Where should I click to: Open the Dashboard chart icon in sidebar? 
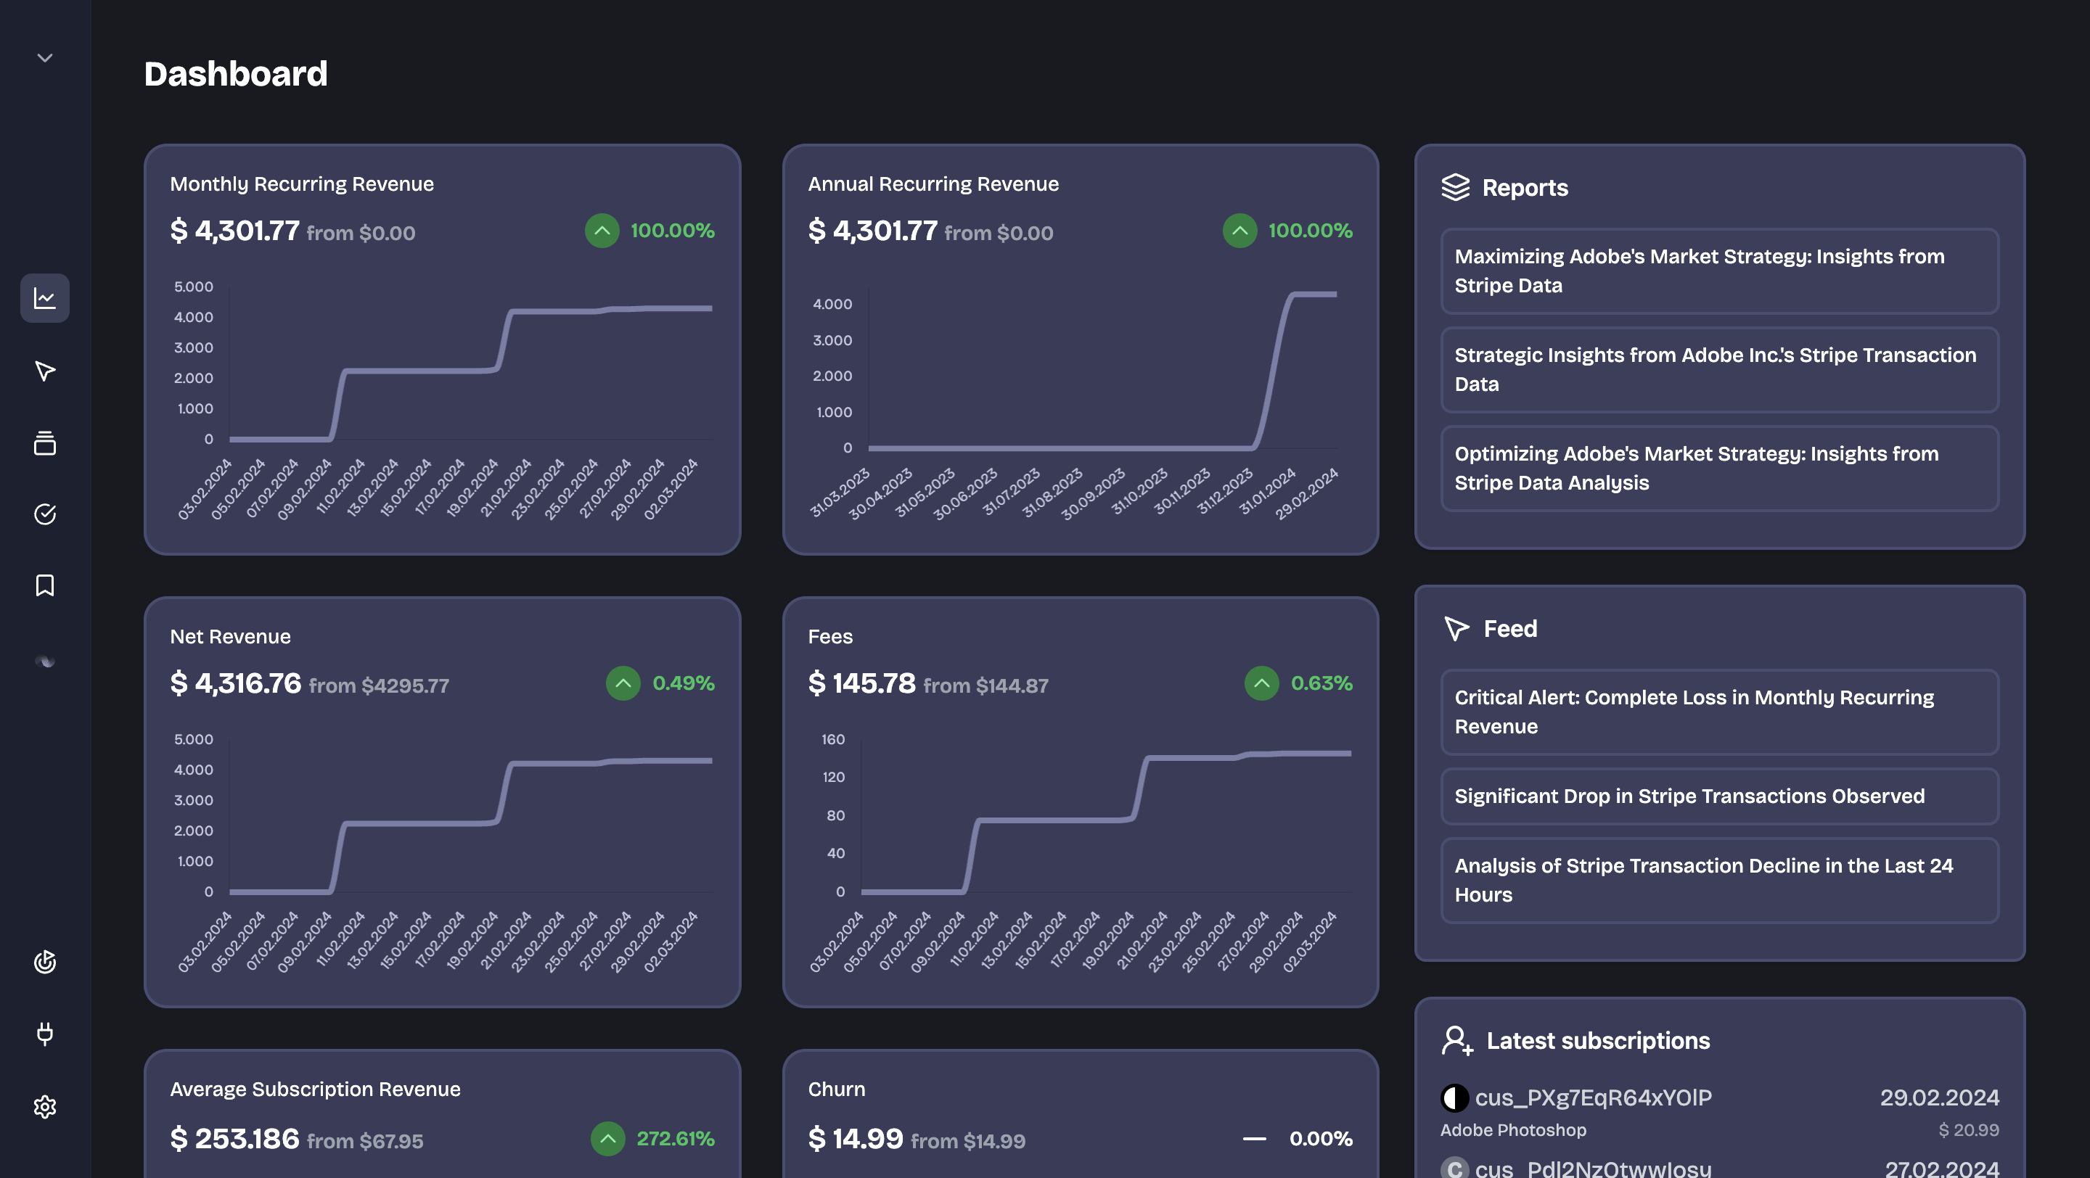click(x=44, y=298)
